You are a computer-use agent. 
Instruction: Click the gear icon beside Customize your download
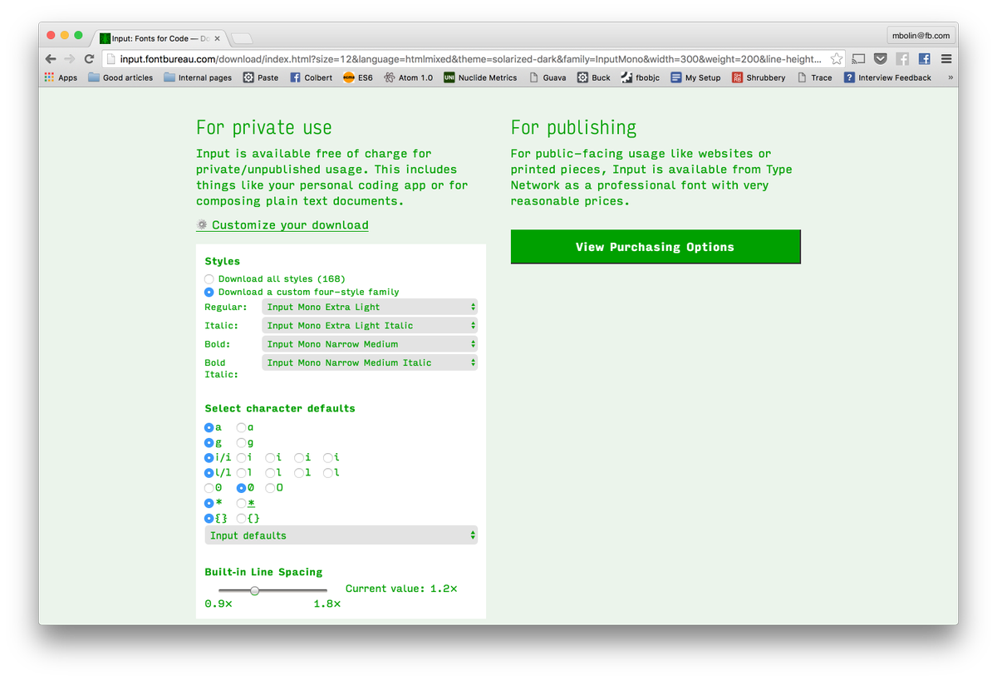point(202,224)
